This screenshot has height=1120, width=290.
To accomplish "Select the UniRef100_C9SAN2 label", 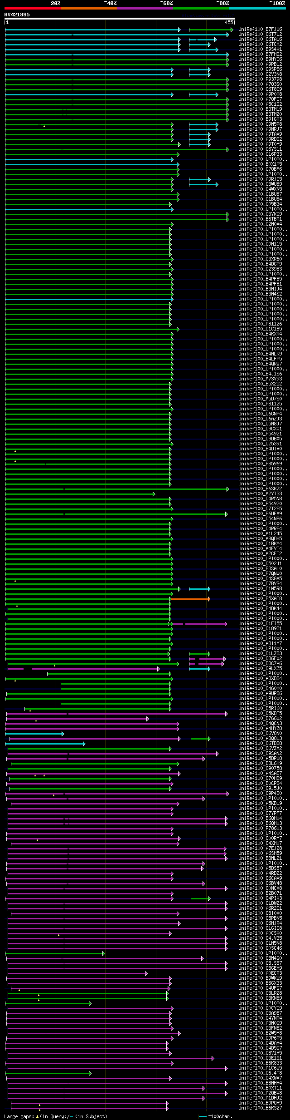I will point(260,754).
